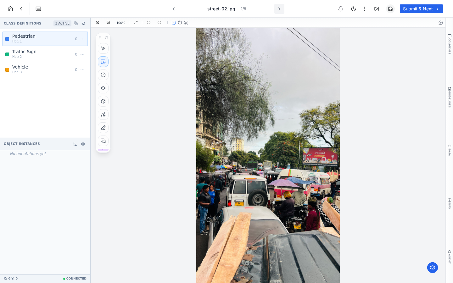Select the Vehicle class
The height and width of the screenshot is (283, 453).
45,69
